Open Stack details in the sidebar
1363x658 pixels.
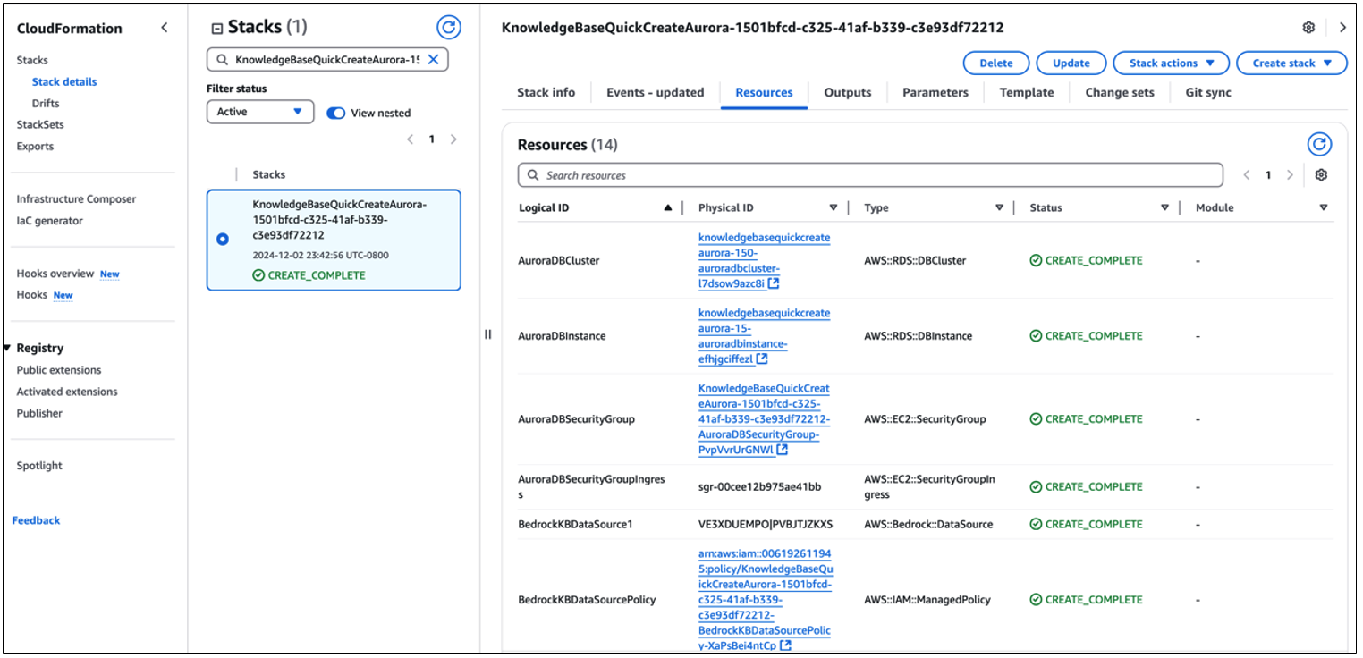64,81
